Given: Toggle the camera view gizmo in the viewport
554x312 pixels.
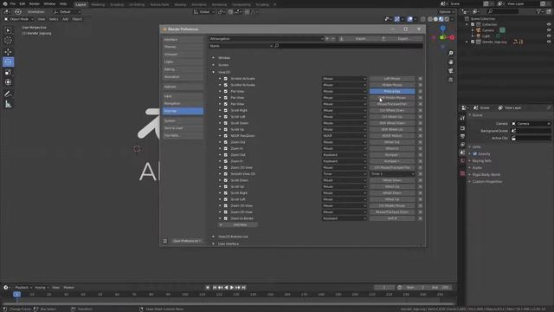Looking at the screenshot, I should click(x=451, y=71).
